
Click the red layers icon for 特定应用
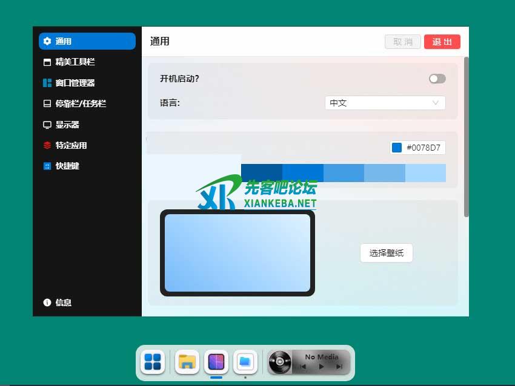[47, 145]
